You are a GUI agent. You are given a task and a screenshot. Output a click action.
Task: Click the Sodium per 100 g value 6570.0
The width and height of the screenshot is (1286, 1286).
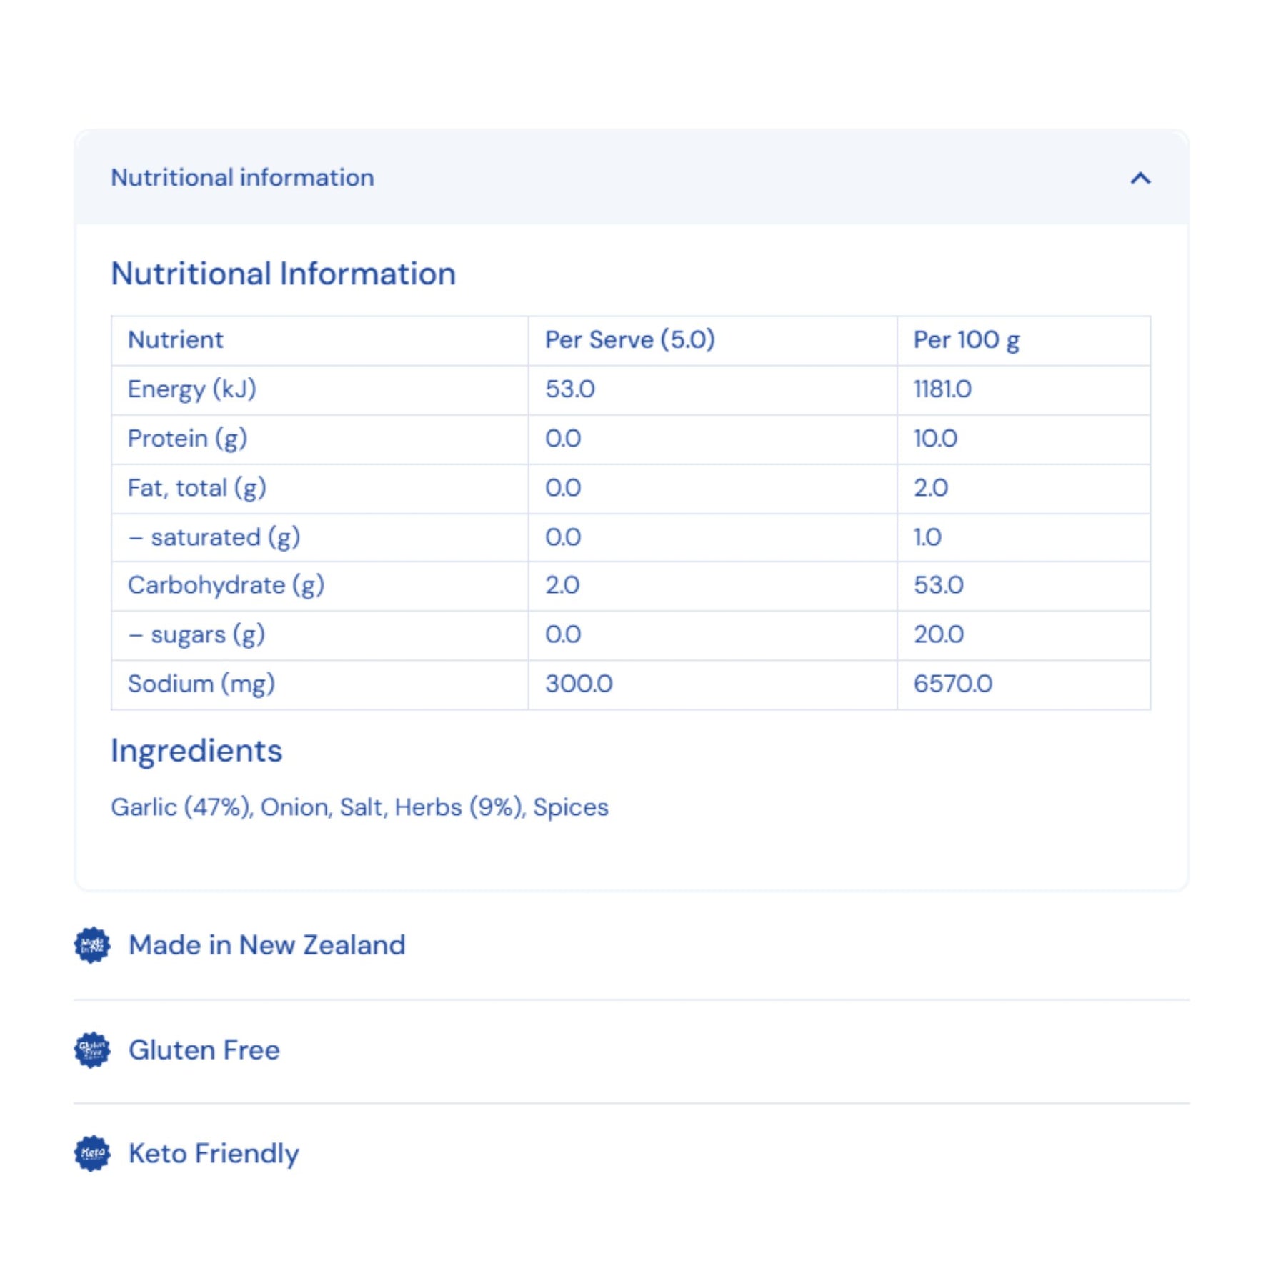(952, 684)
